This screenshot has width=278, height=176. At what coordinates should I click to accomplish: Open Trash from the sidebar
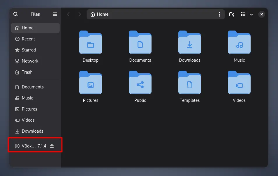click(27, 72)
